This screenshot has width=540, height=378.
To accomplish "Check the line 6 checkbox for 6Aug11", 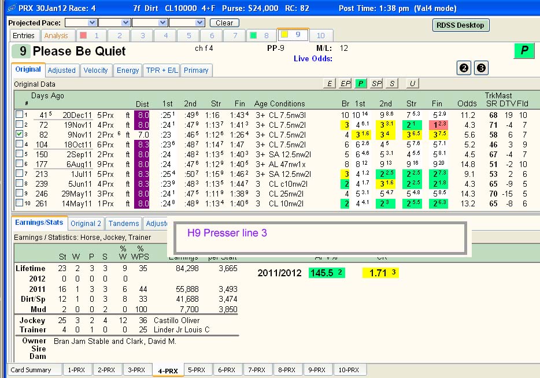I will (19, 164).
